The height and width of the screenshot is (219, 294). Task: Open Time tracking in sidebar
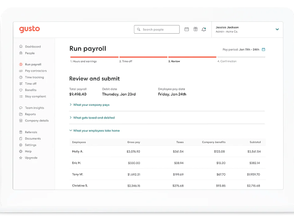click(x=34, y=77)
